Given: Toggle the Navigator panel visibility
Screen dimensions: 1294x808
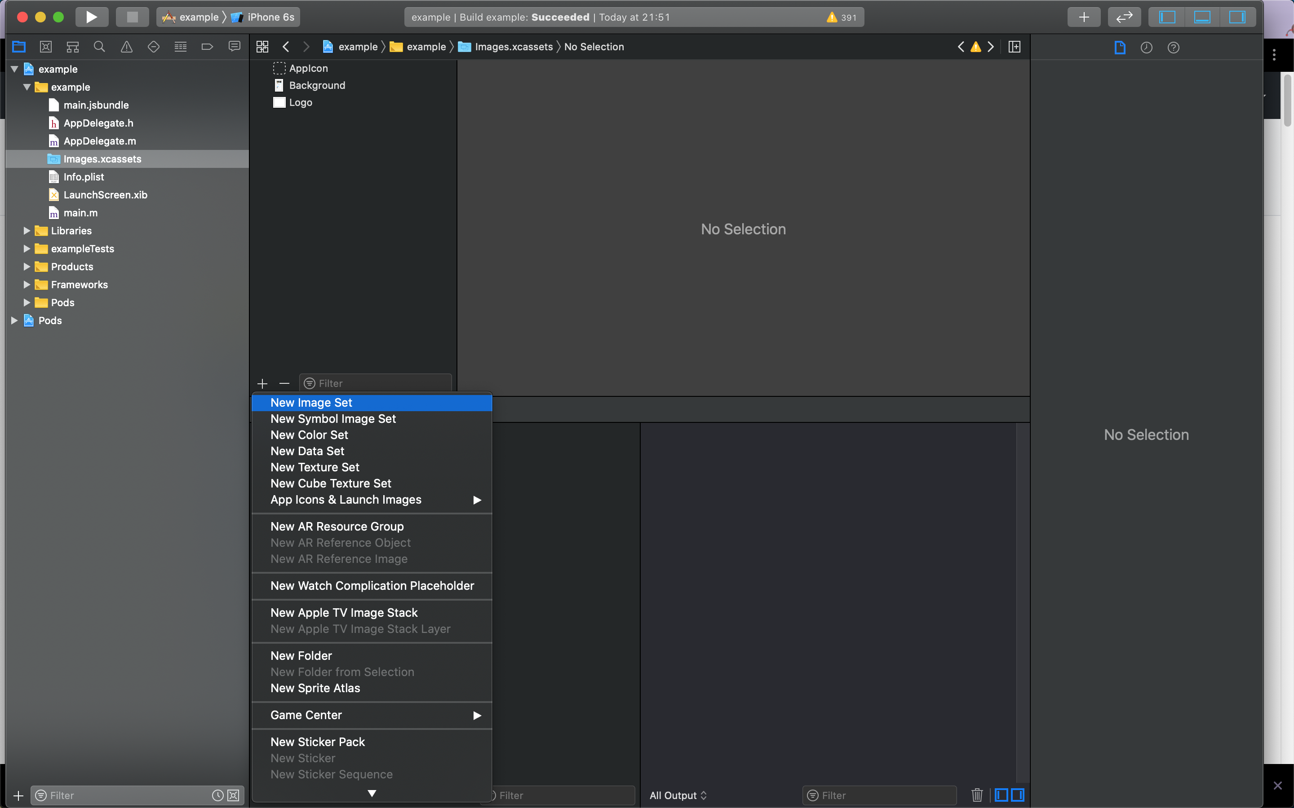Looking at the screenshot, I should pos(1167,17).
